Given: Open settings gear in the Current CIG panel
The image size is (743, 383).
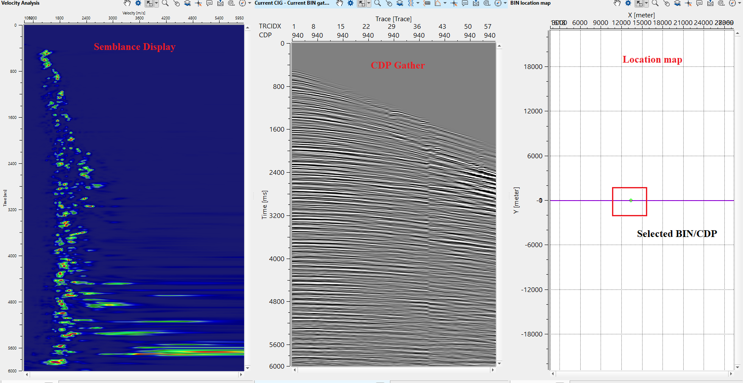Looking at the screenshot, I should point(351,3).
